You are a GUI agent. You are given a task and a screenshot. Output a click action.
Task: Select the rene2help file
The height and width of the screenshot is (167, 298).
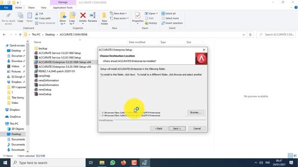point(42,76)
